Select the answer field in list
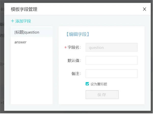 click(32, 42)
